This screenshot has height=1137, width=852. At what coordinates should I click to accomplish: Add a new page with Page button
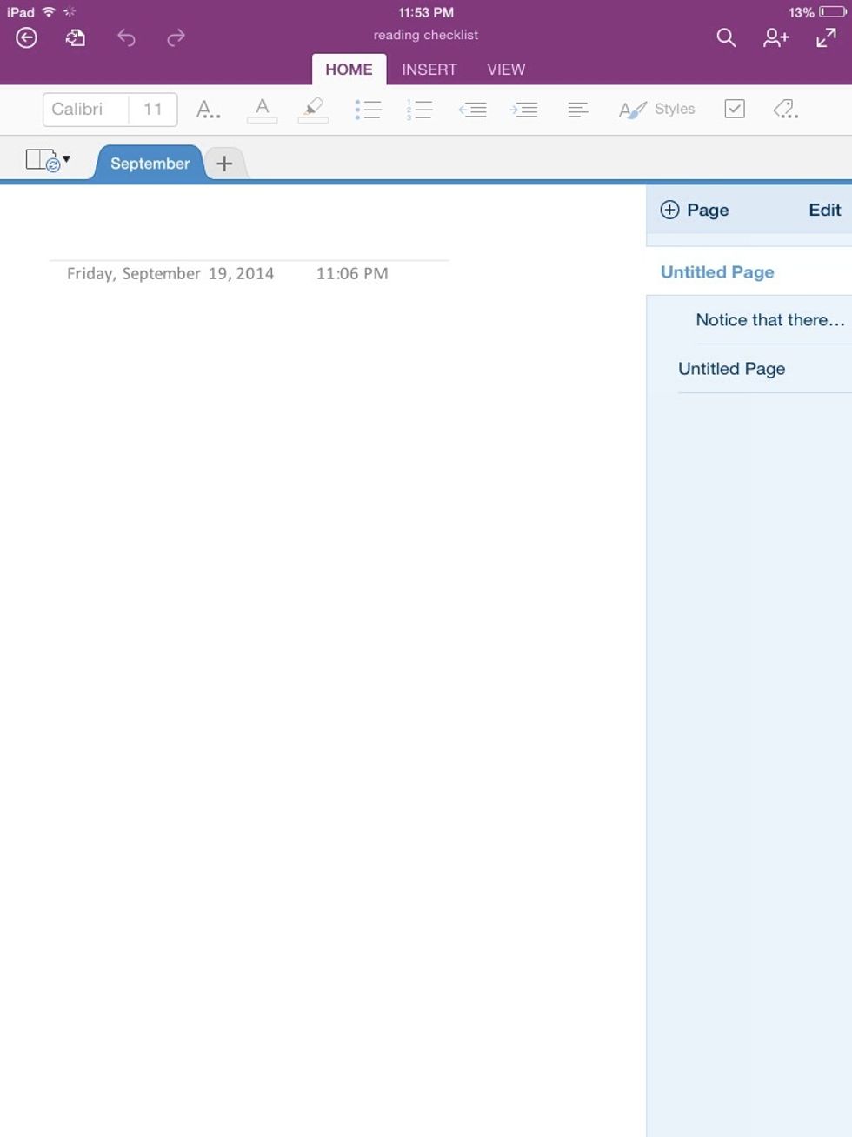[x=694, y=210]
